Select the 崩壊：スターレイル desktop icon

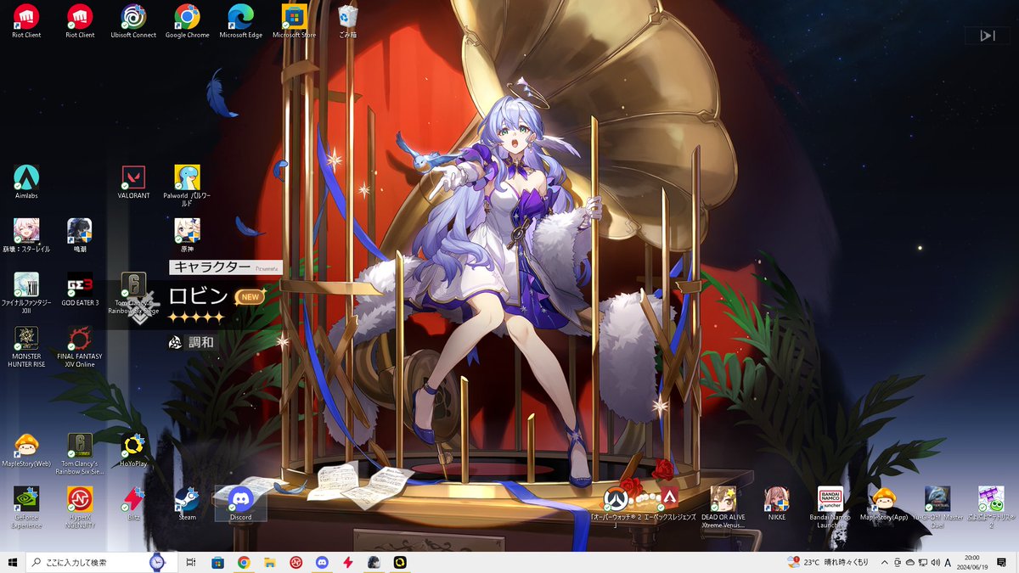tap(26, 235)
